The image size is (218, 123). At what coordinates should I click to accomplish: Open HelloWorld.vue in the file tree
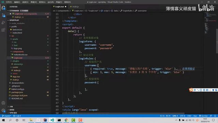coord(20,55)
